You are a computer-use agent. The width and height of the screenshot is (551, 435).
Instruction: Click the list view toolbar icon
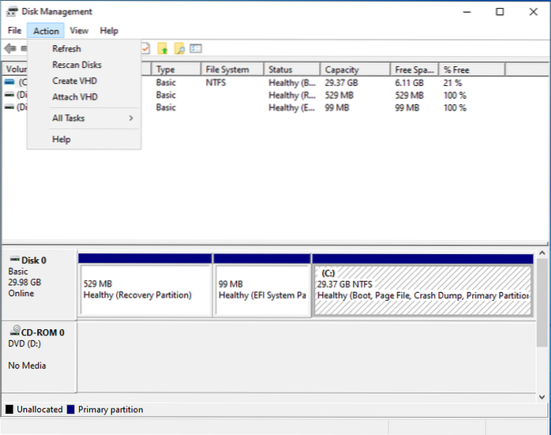[x=196, y=49]
